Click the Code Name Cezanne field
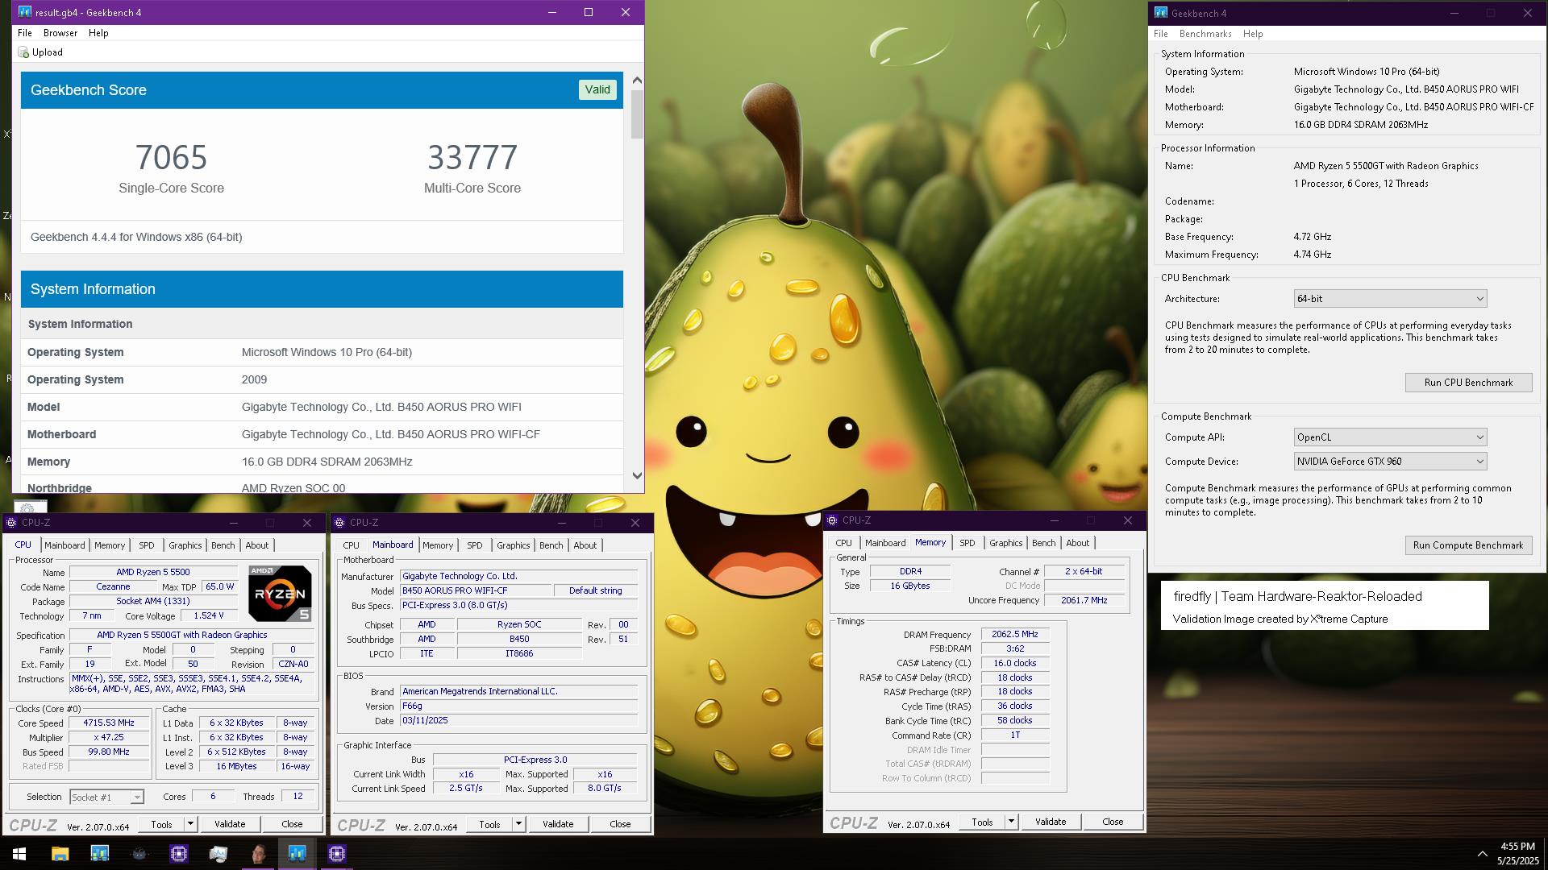The image size is (1548, 870). coord(113,587)
